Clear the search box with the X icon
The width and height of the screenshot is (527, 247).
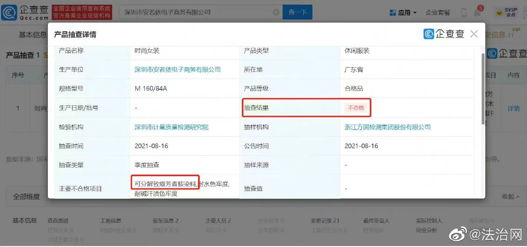click(x=276, y=12)
